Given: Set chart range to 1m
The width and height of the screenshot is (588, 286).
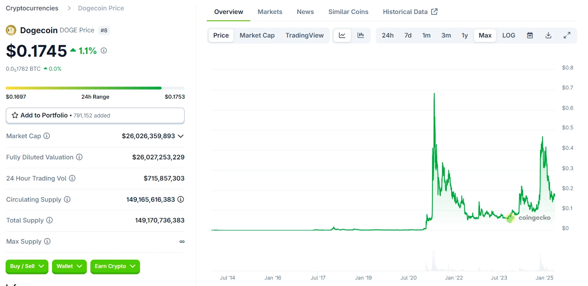Looking at the screenshot, I should point(426,35).
